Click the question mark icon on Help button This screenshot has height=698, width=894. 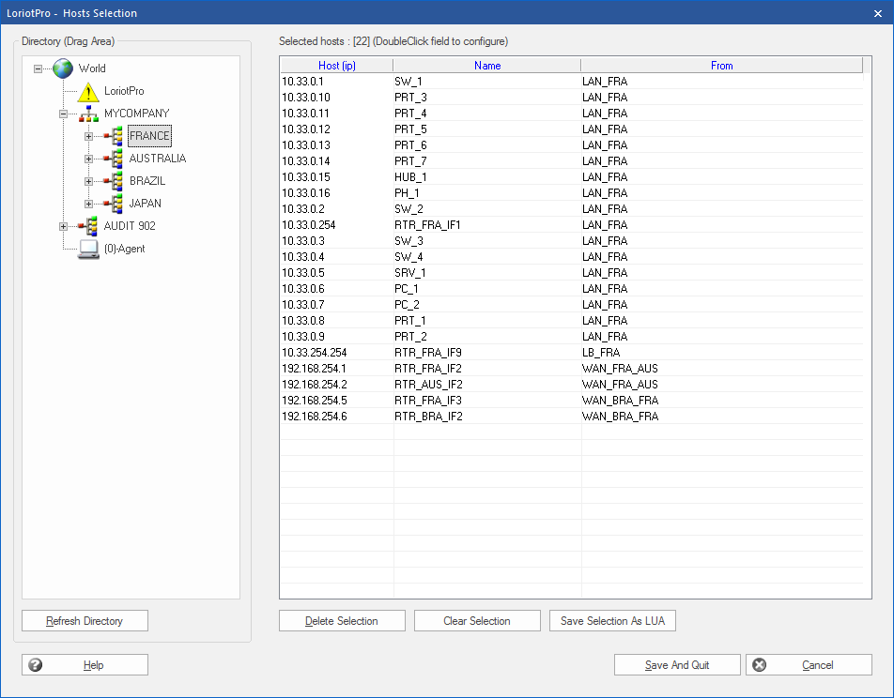coord(35,664)
